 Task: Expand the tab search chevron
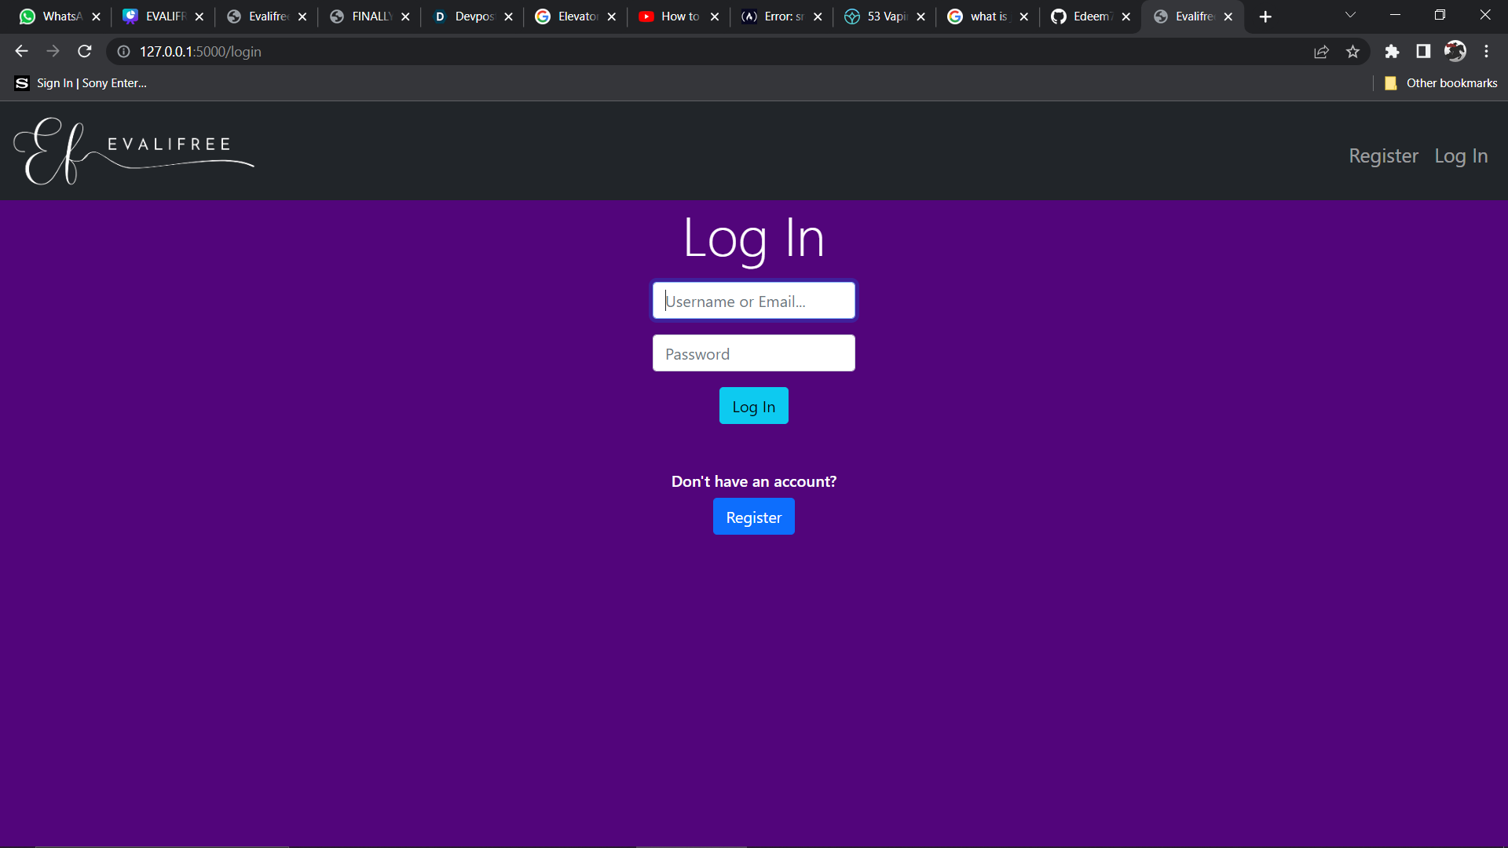tap(1350, 15)
